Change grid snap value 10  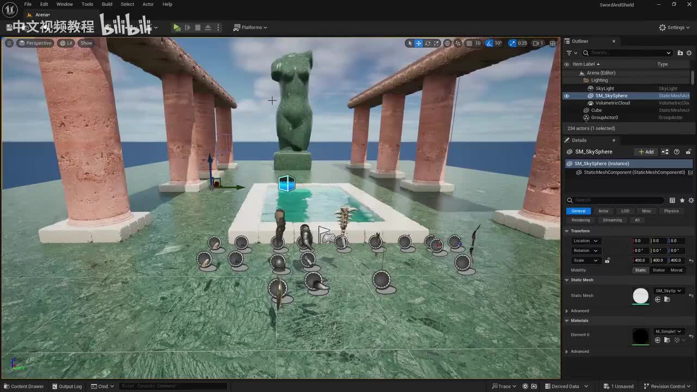pyautogui.click(x=478, y=43)
